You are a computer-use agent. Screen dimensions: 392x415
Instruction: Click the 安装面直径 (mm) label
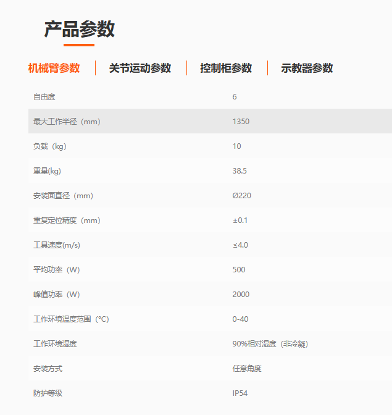[x=63, y=196]
